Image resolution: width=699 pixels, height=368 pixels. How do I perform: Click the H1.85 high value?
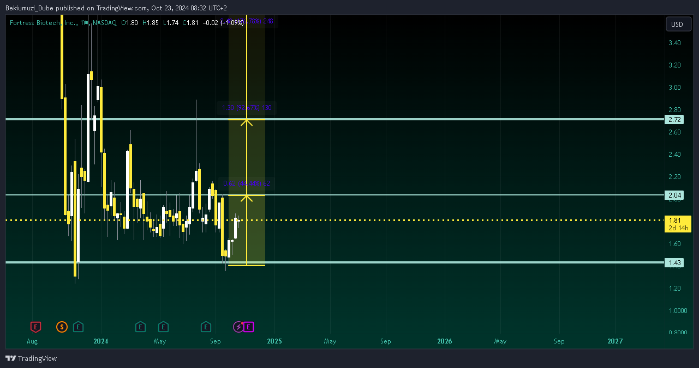(x=151, y=23)
